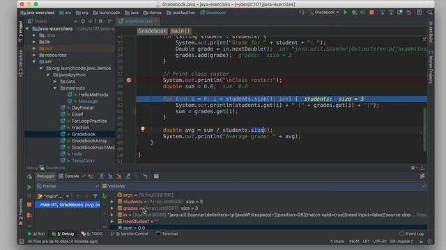Expand the in Scanner variable node
446x250 pixels.
pos(112,215)
